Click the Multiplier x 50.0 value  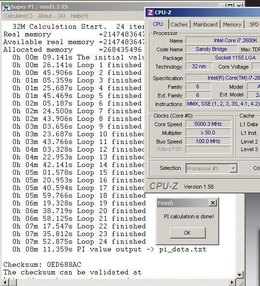pyautogui.click(x=208, y=132)
